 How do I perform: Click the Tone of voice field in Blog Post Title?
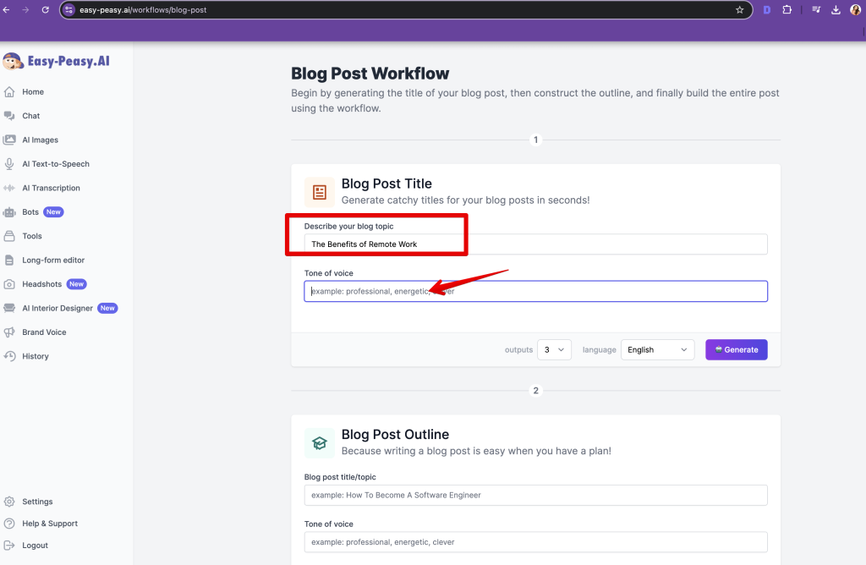tap(535, 291)
